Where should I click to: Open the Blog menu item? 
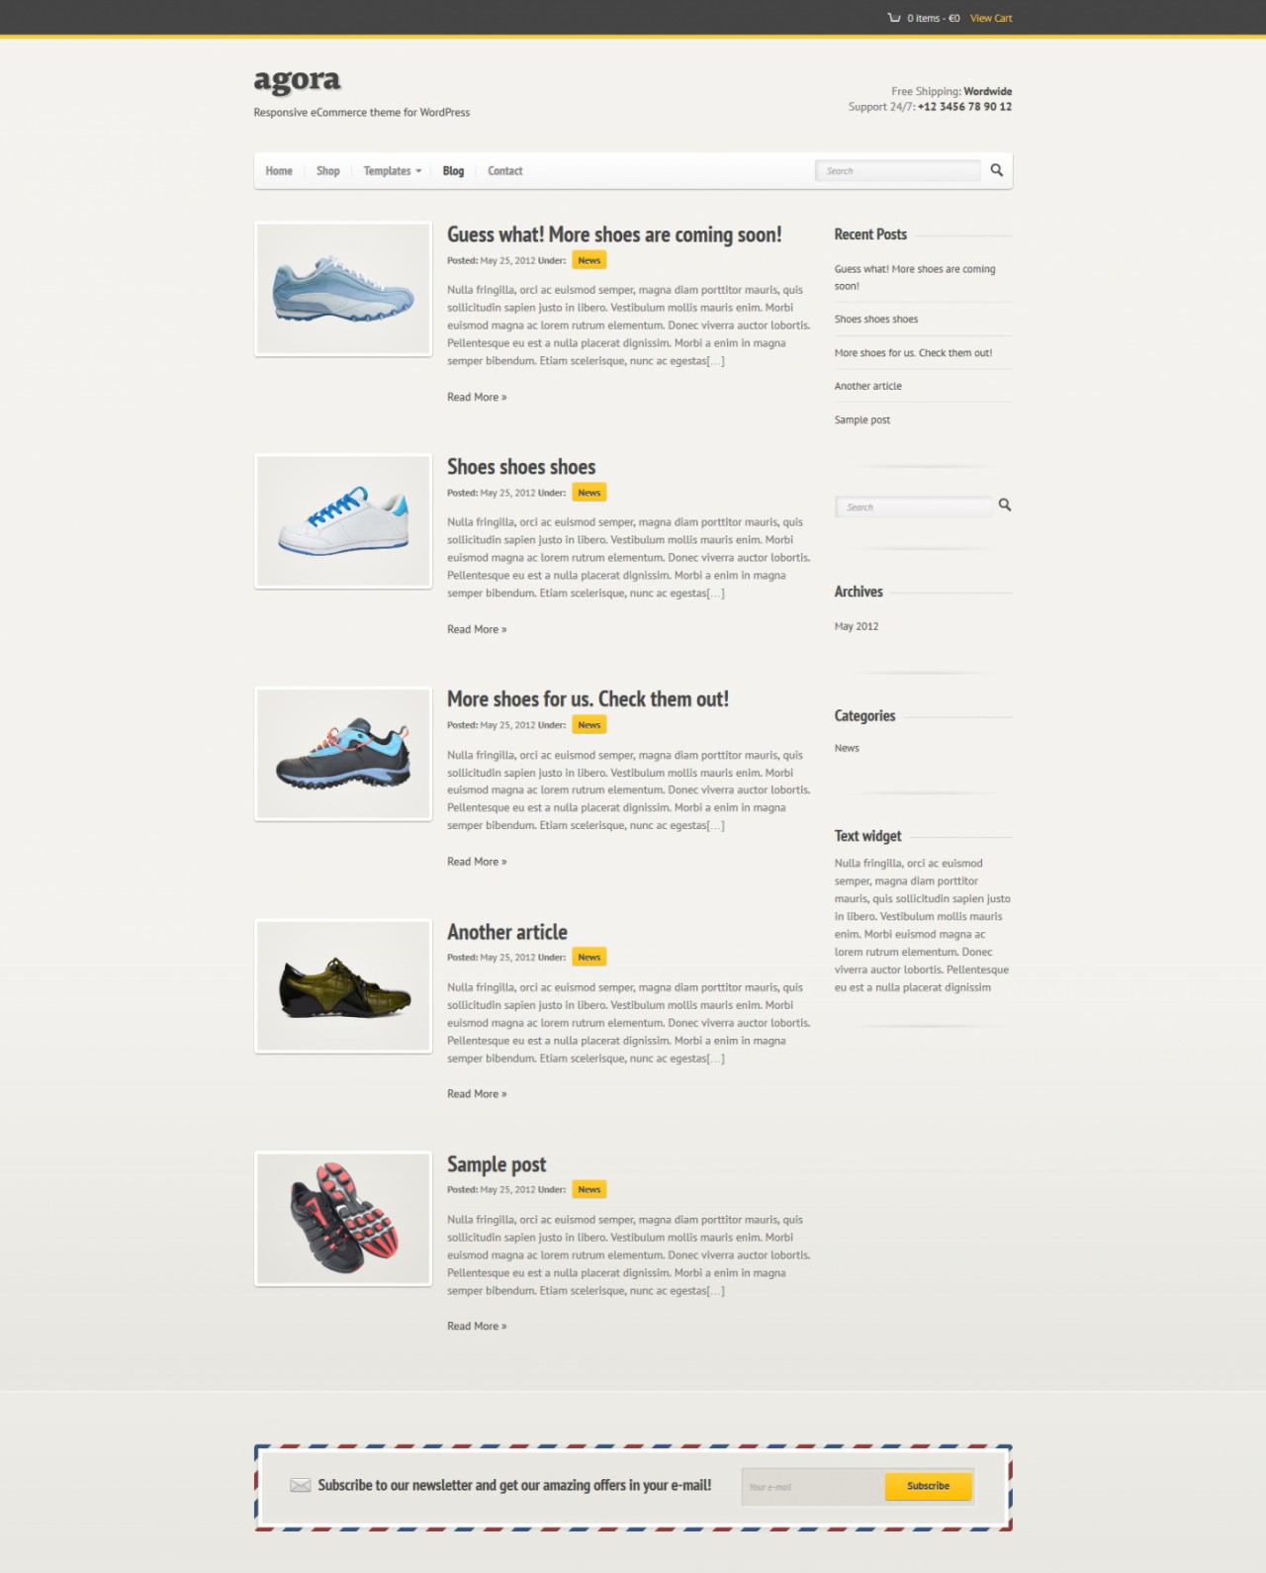pos(453,171)
